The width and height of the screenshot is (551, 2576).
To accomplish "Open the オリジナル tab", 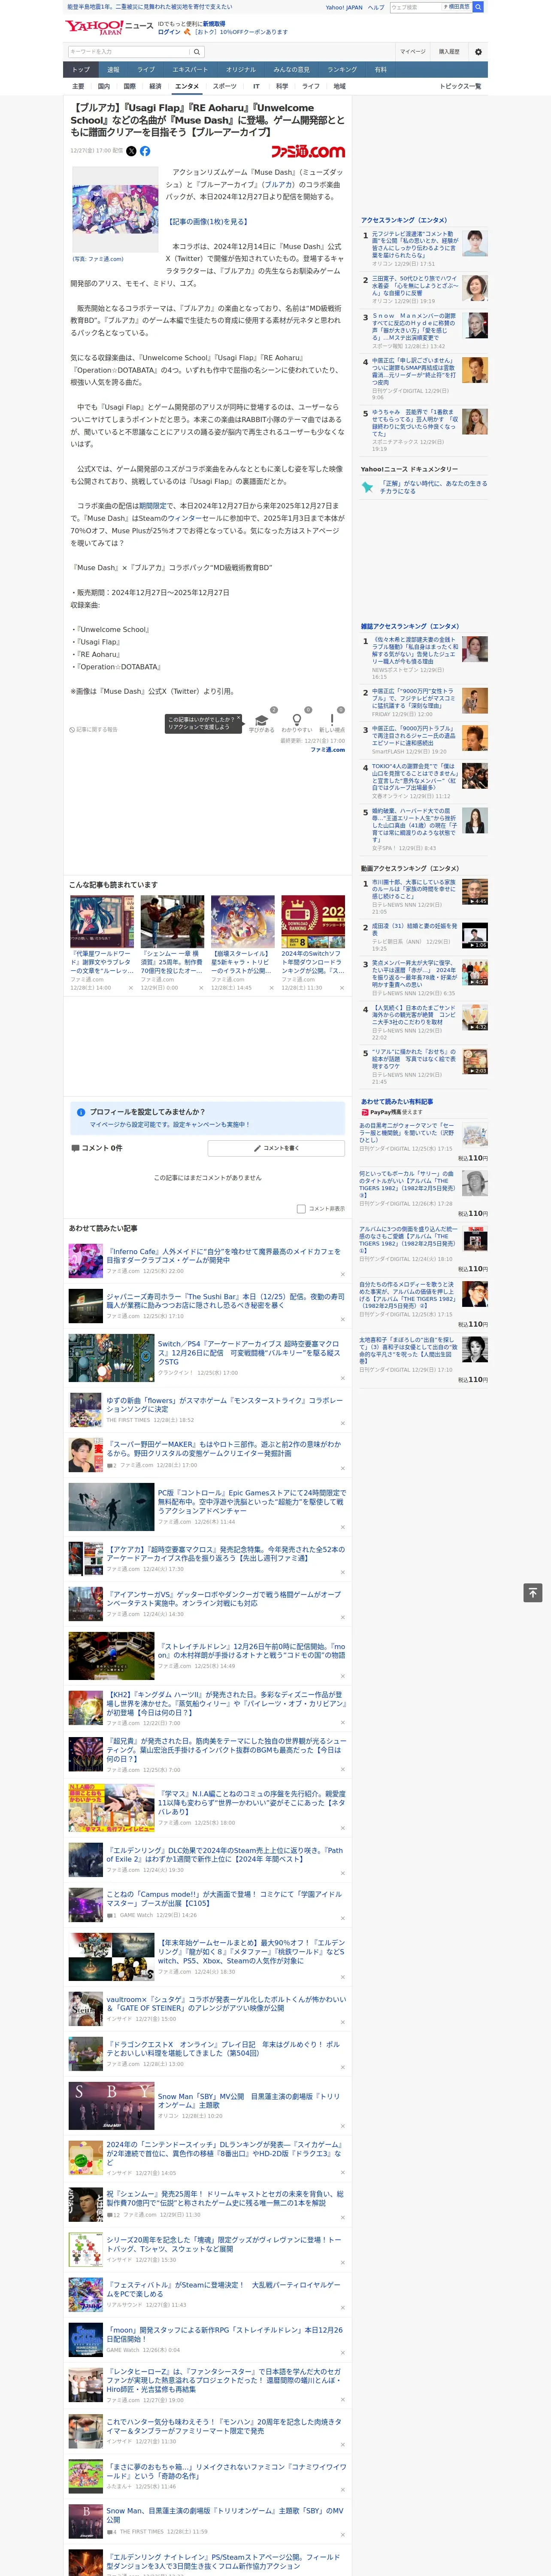I will click(241, 70).
